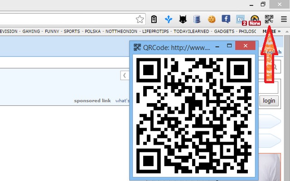
Task: Click the QR code image in popup
Action: [194, 116]
